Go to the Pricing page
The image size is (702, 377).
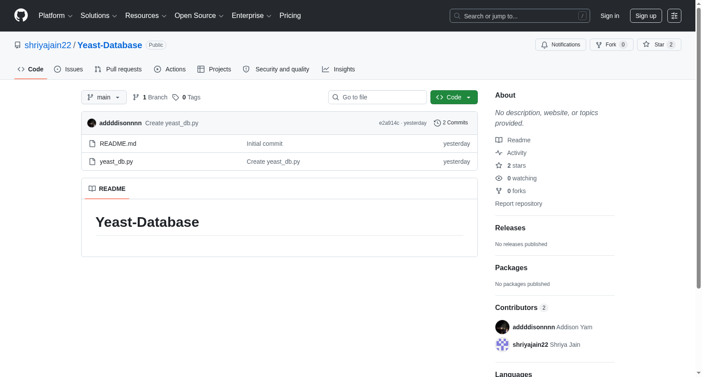pyautogui.click(x=290, y=16)
